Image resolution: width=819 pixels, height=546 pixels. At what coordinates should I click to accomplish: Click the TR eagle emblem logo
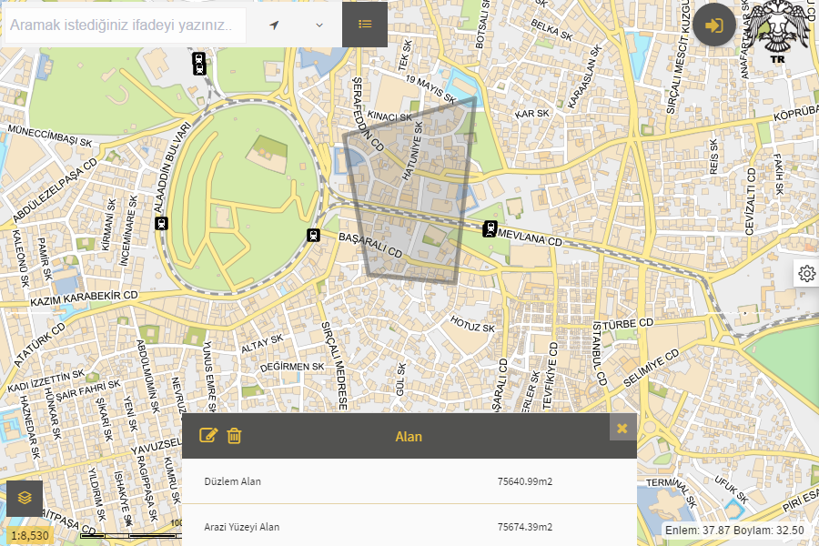coord(777,33)
